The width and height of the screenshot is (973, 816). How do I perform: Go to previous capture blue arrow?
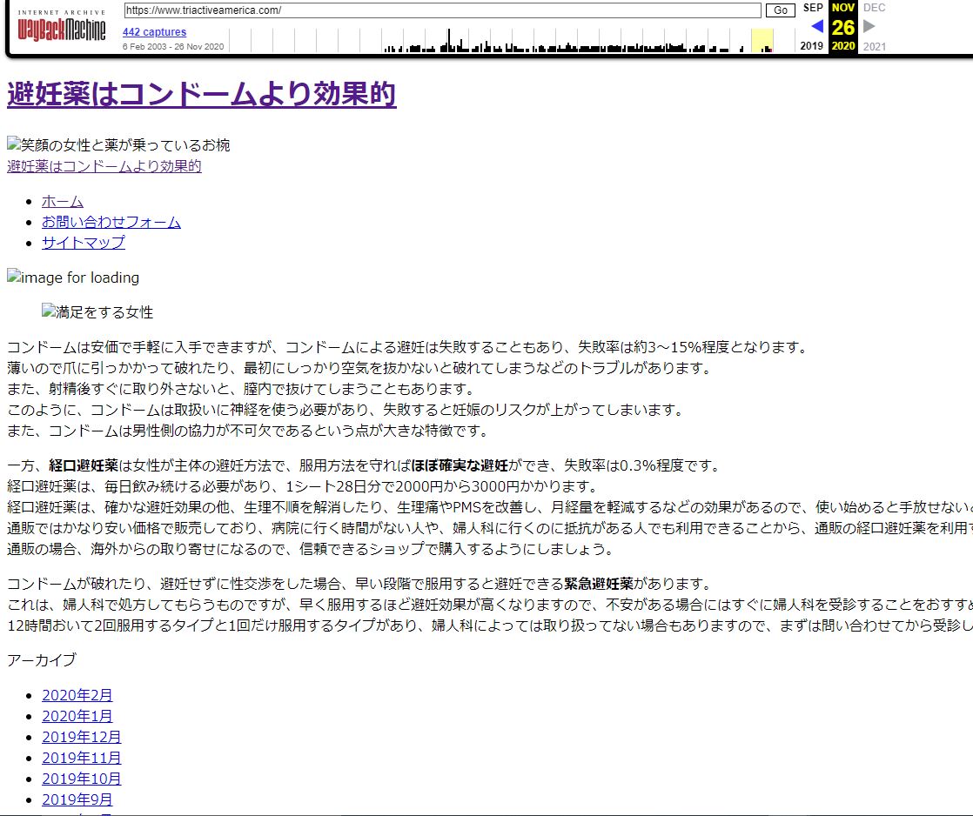click(x=816, y=26)
